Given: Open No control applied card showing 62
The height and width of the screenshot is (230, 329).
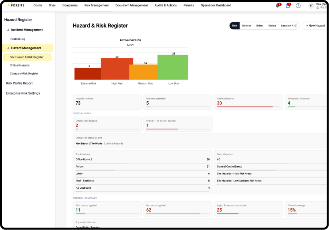Looking at the screenshot, I should click(178, 209).
